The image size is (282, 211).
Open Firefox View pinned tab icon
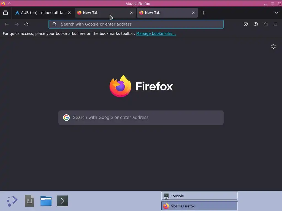(x=6, y=13)
